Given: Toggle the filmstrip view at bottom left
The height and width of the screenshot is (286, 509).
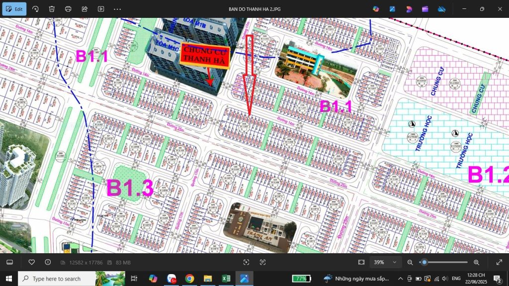Looking at the screenshot, I should [x=10, y=262].
